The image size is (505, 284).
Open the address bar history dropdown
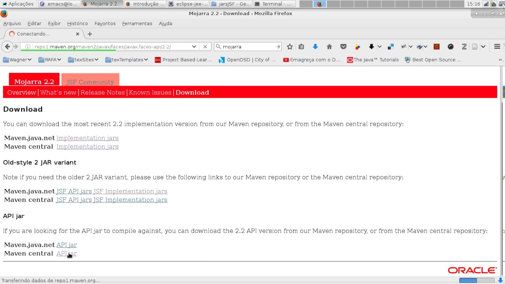[194, 47]
